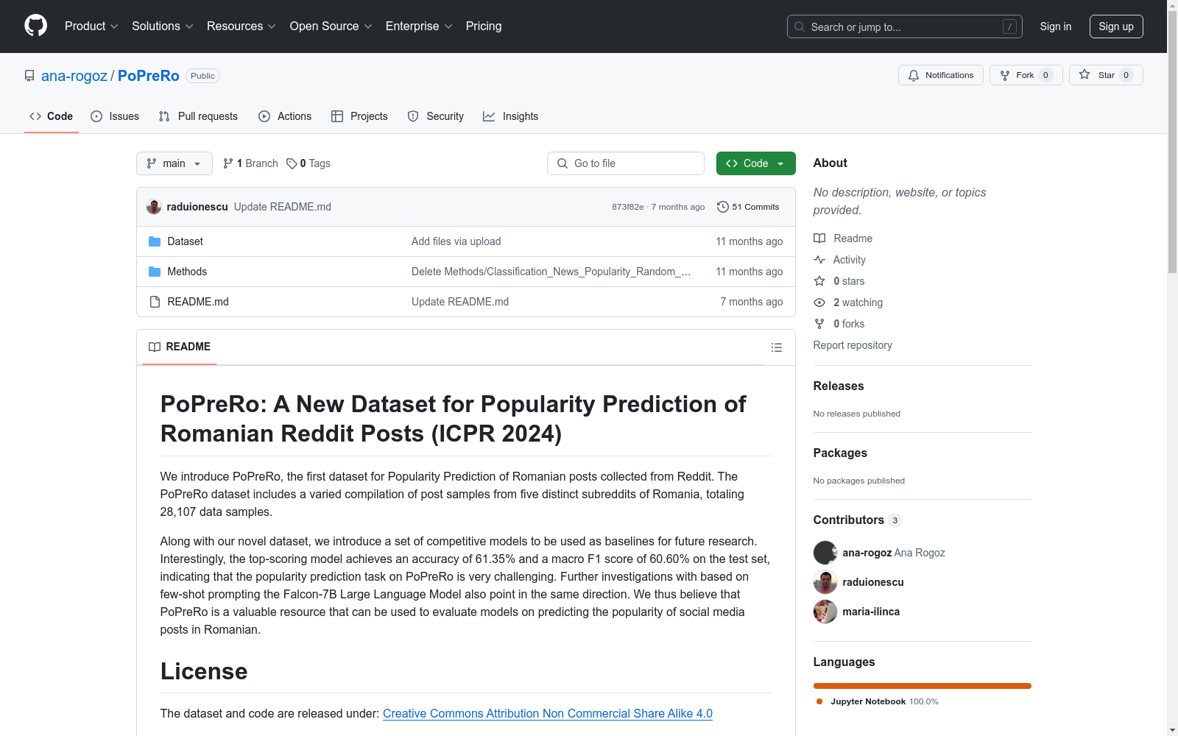Screen dimensions: 1178x736
Task: Click the commit history clock icon
Action: click(723, 207)
